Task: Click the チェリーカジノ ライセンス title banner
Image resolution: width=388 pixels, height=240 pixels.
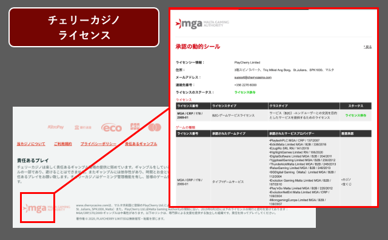Action: pyautogui.click(x=84, y=27)
